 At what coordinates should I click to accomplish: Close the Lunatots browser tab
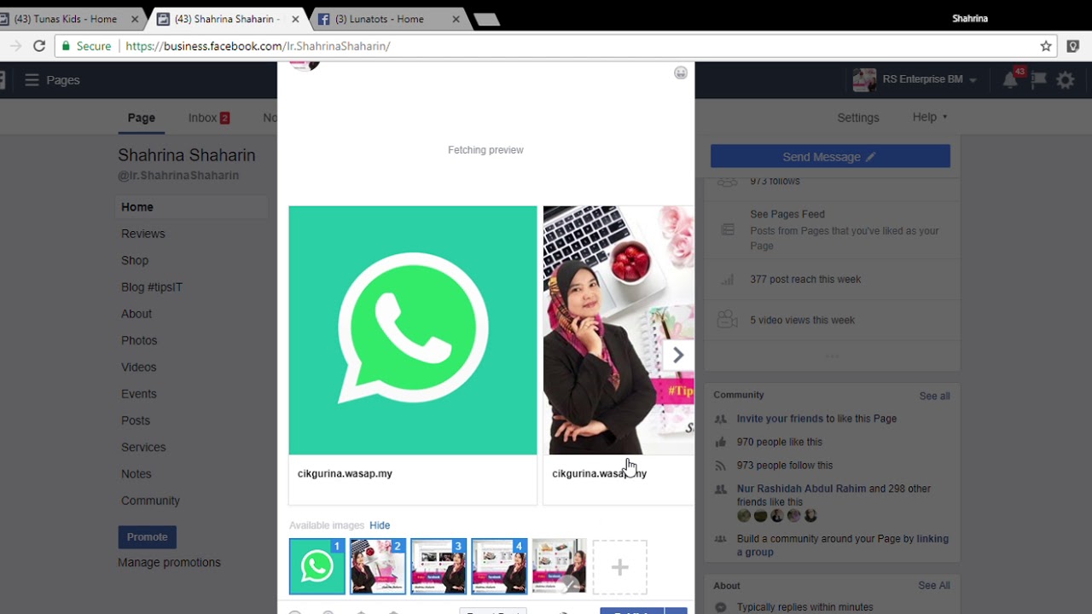click(x=456, y=19)
